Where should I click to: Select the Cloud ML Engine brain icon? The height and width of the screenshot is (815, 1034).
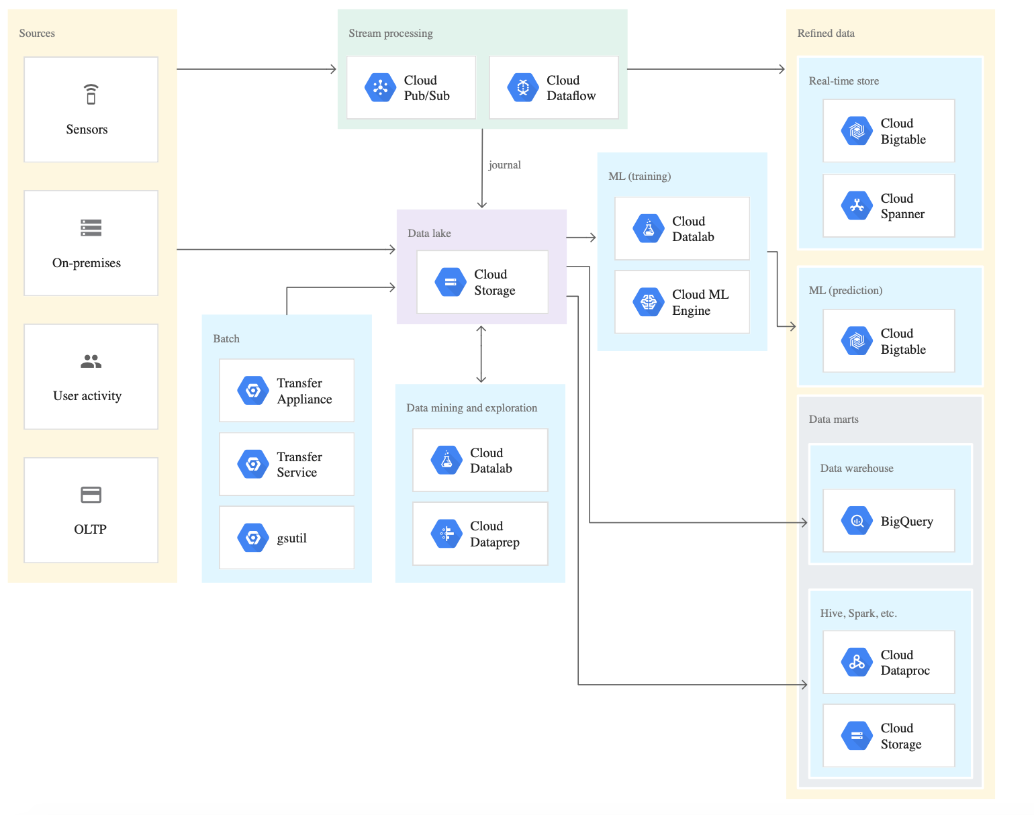(649, 302)
